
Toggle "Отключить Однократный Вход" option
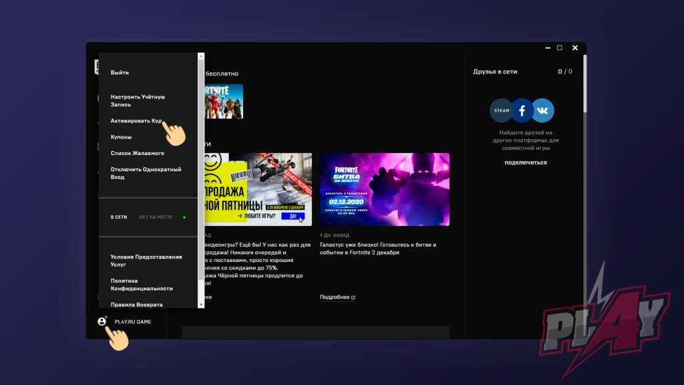click(146, 173)
